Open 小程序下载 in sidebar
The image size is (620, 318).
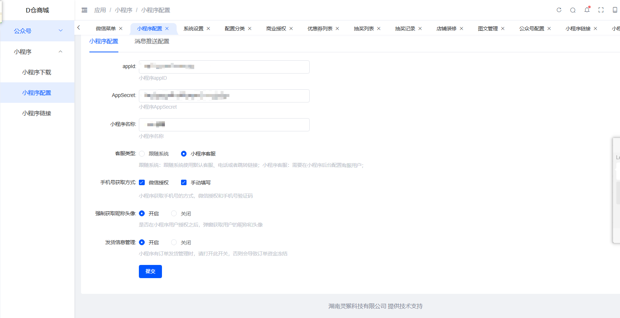click(x=37, y=72)
